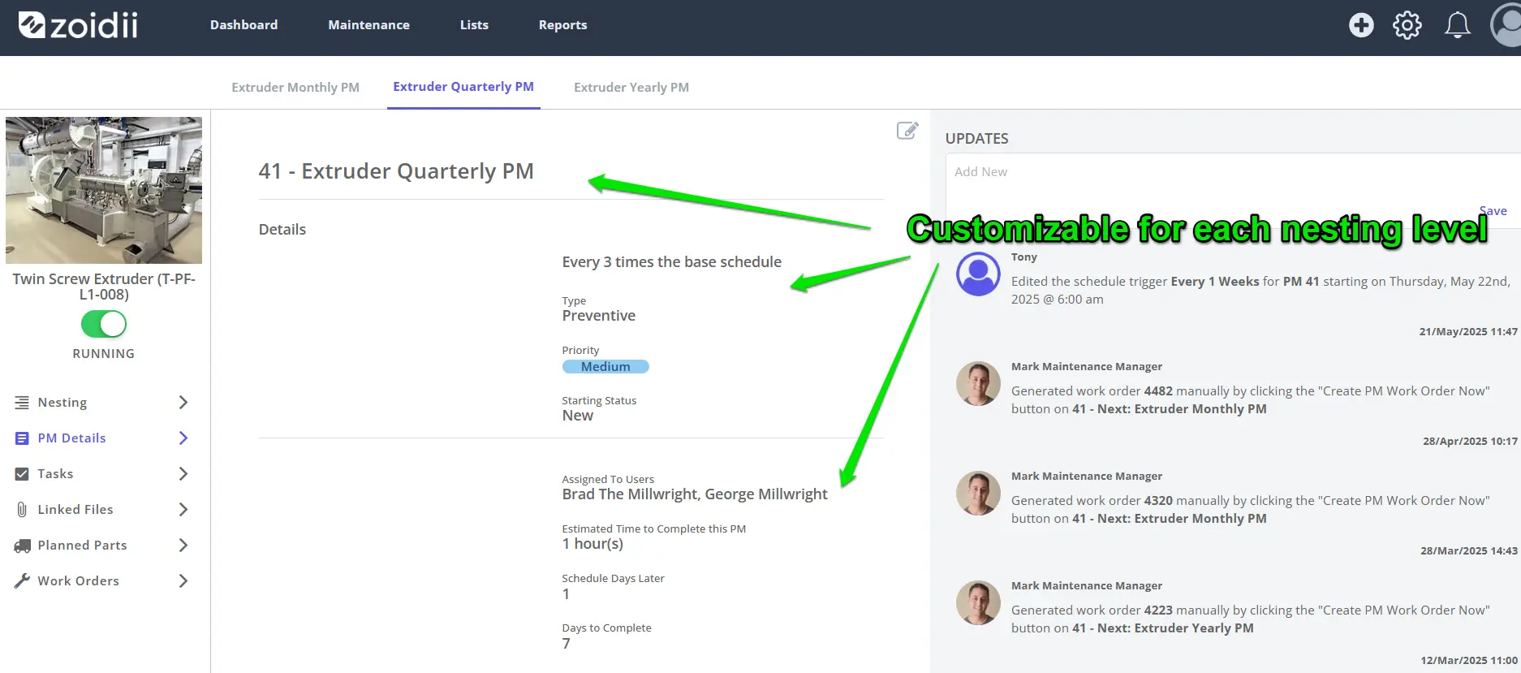Click the Twin Screw Extruder photo
Viewport: 1521px width, 673px height.
point(104,190)
